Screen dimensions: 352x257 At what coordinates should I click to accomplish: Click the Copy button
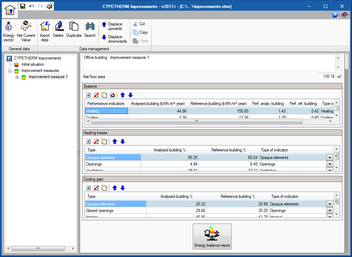[140, 32]
